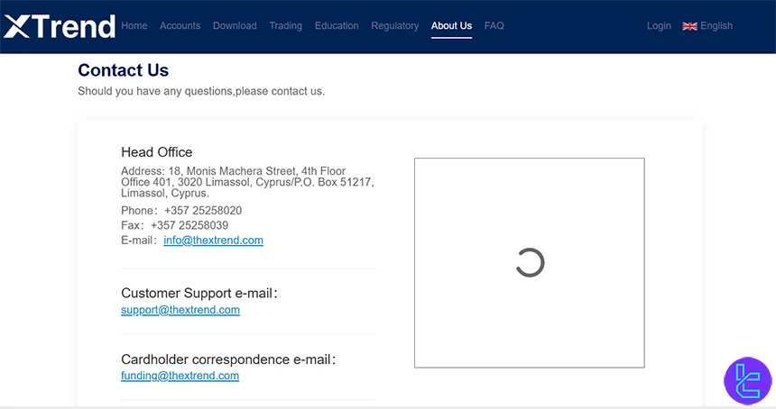The height and width of the screenshot is (409, 776).
Task: Open funding@thextrend.com email link
Action: tap(180, 376)
